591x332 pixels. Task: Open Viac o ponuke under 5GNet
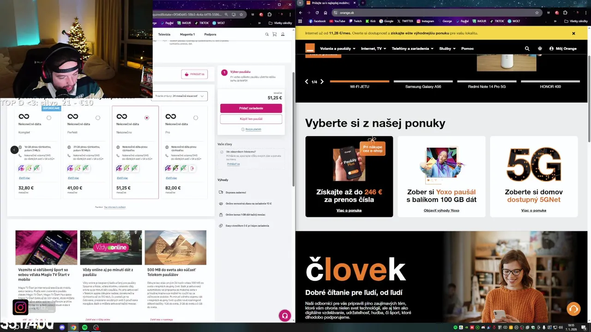(534, 210)
